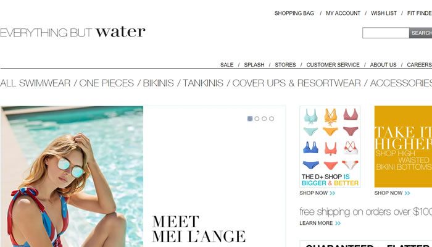Open the BIKINIS category
Image resolution: width=432 pixels, height=247 pixels.
tap(159, 83)
